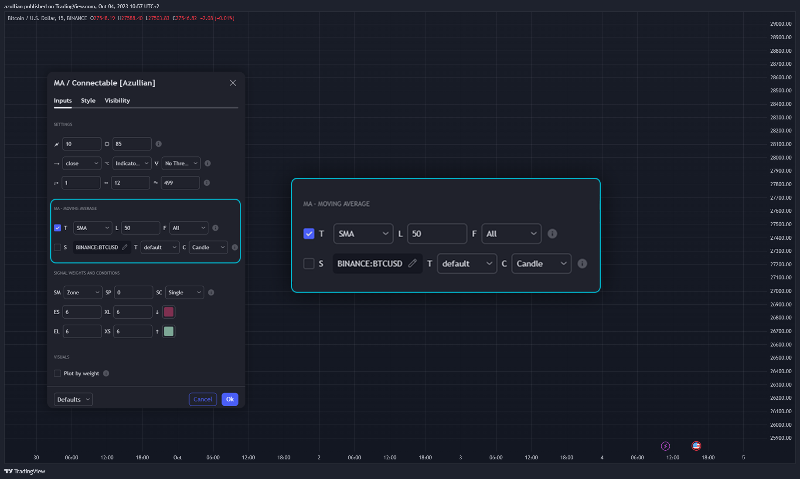Click info icon after Candle dropdown in dialog
Image resolution: width=800 pixels, height=479 pixels.
(x=235, y=247)
